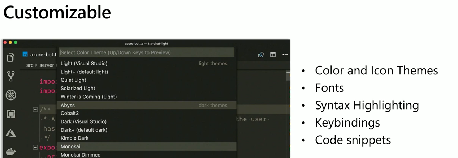
Task: Click the red close window button
Action: (5, 43)
